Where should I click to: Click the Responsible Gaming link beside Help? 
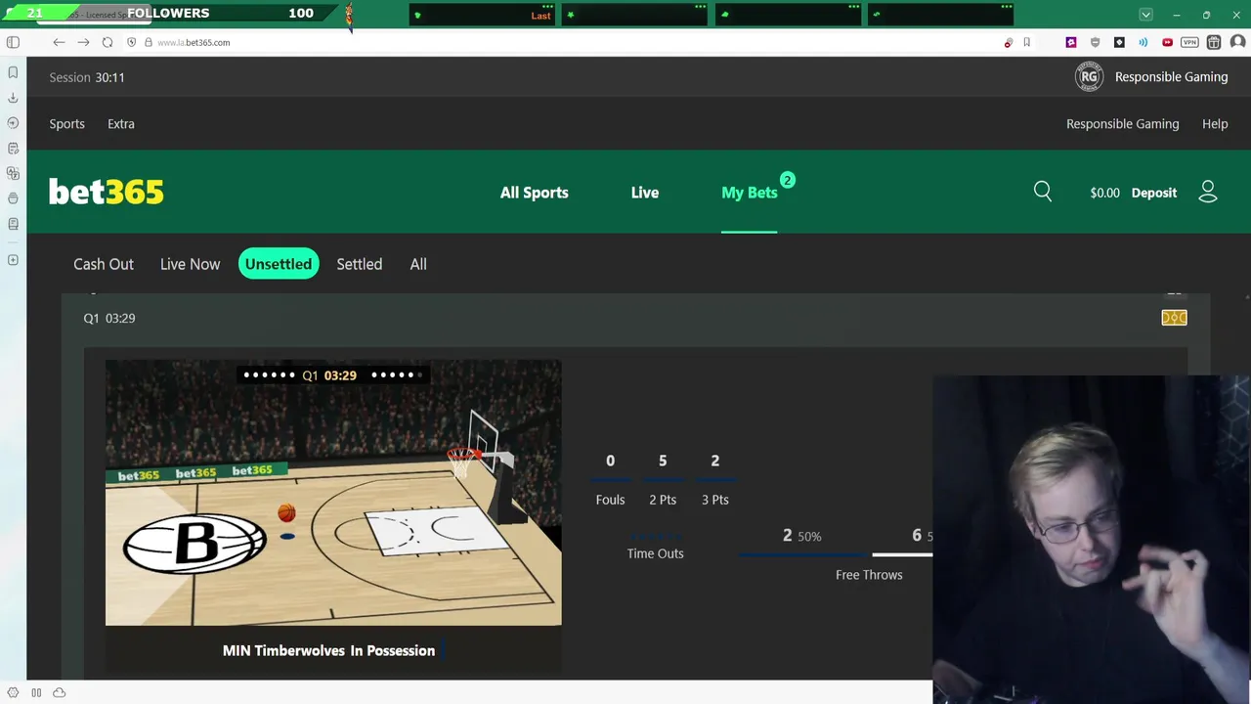coord(1122,124)
